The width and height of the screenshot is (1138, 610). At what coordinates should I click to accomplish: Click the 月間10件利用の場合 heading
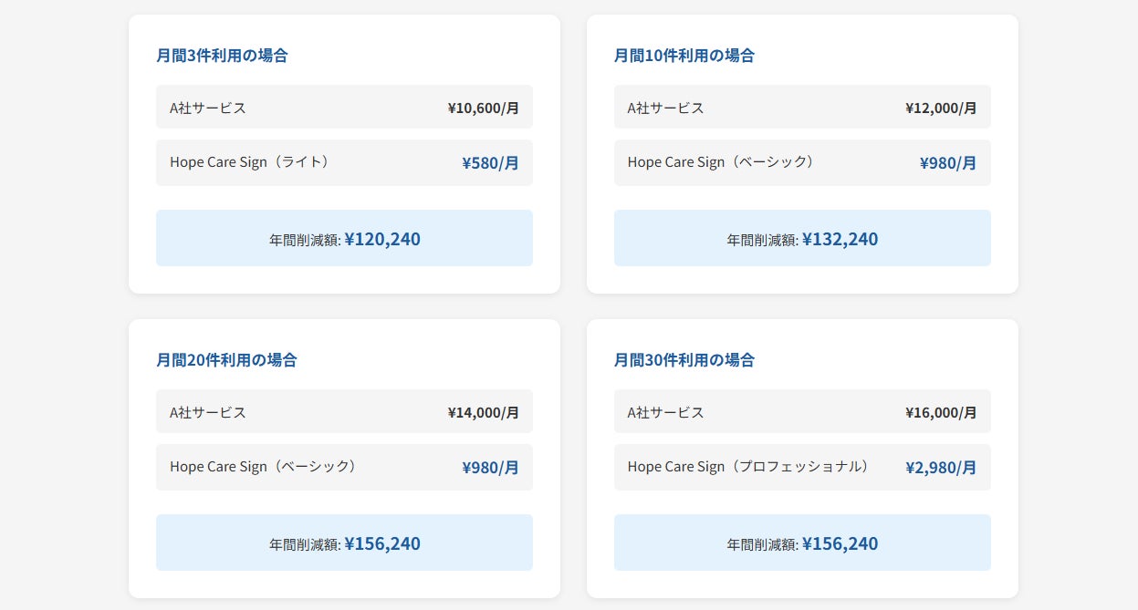(684, 56)
